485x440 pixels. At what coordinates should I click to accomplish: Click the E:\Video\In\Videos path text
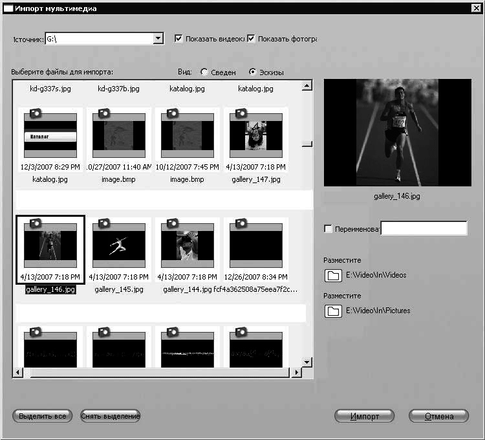[376, 275]
